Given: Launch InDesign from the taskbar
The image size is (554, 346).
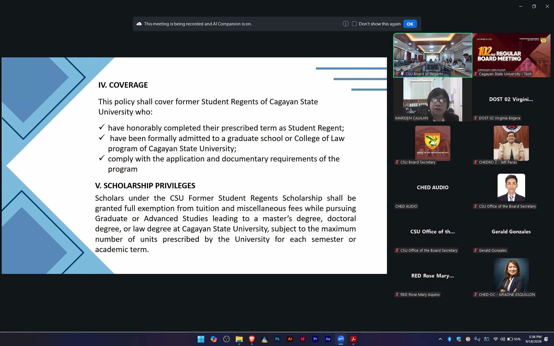Looking at the screenshot, I should [x=302, y=339].
